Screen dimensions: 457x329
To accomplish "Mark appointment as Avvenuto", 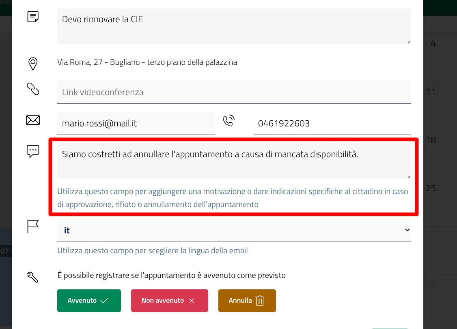I will [x=89, y=301].
